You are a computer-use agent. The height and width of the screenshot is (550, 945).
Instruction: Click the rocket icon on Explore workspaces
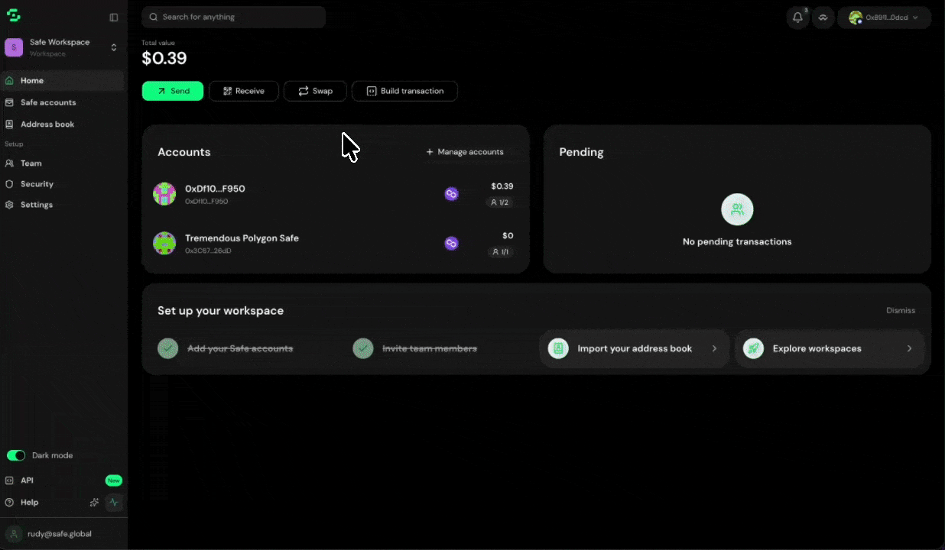[x=753, y=348]
